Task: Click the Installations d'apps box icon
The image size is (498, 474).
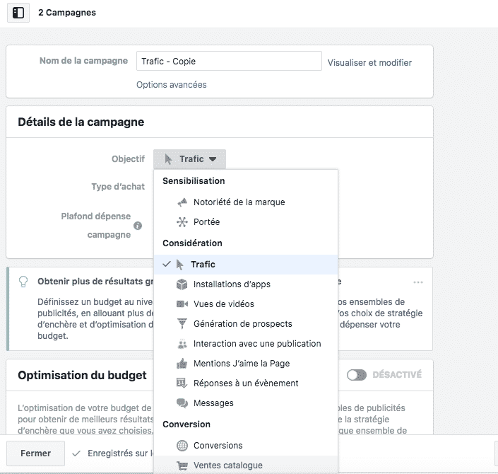Action: click(x=182, y=284)
